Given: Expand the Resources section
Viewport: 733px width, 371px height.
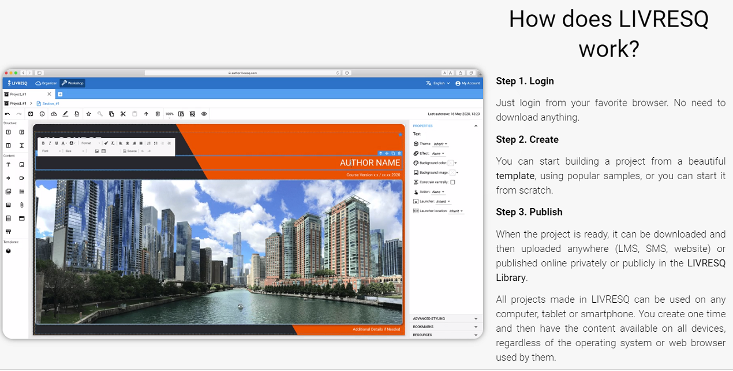Looking at the screenshot, I should coord(445,335).
